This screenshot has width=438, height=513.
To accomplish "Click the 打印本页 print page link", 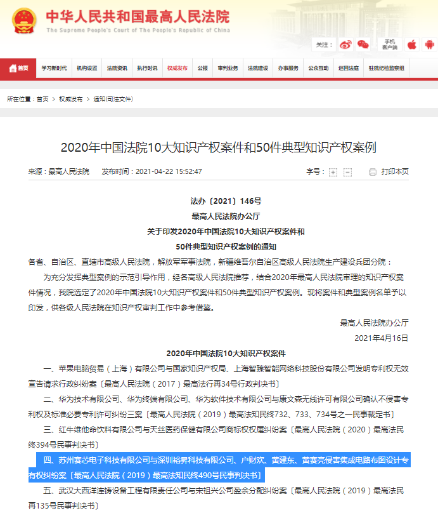I will pyautogui.click(x=395, y=172).
